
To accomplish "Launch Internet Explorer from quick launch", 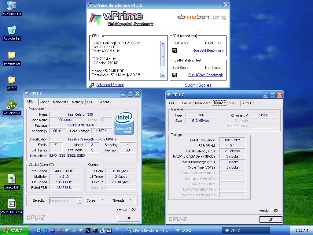I will point(46,230).
